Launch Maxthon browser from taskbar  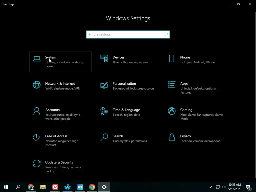coord(80,187)
